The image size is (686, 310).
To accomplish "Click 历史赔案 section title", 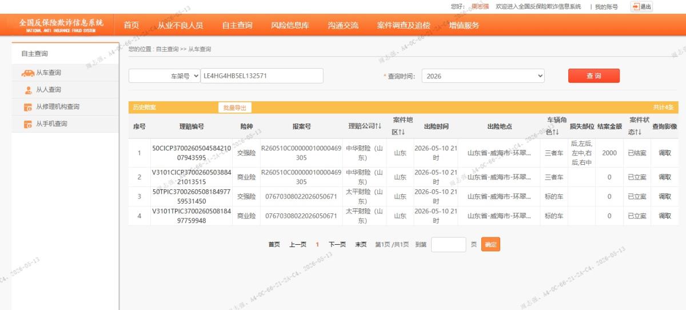I will click(144, 108).
